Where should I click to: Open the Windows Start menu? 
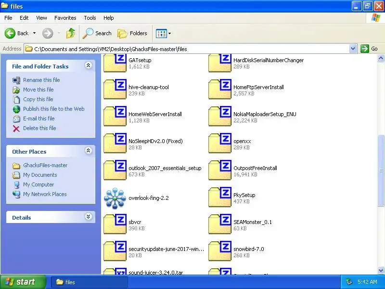pos(23,282)
